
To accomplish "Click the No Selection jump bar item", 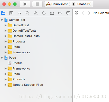I will click(101, 13).
